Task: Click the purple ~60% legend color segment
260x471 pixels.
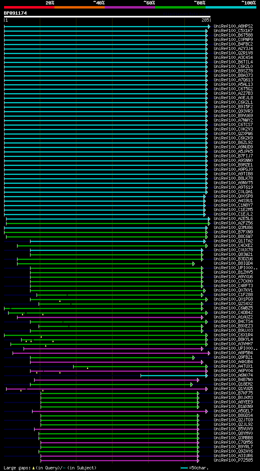Action: (x=130, y=7)
